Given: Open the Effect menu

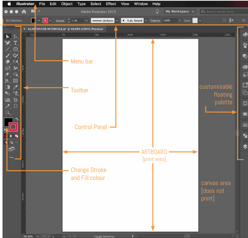Looking at the screenshot, I should 111,4.
